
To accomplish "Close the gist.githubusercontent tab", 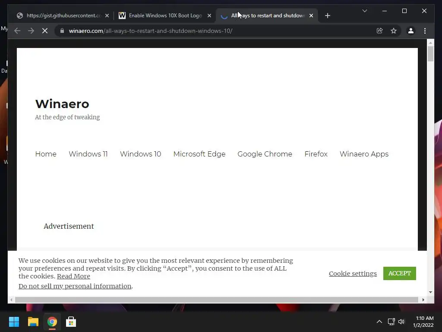I will click(107, 16).
